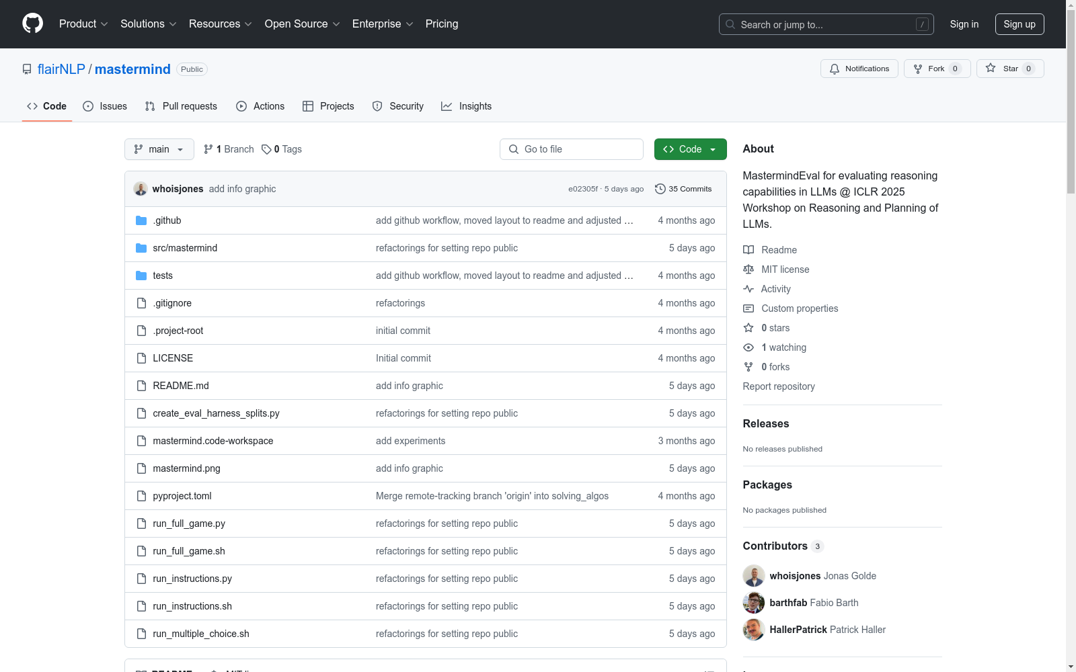The width and height of the screenshot is (1076, 672).
Task: Click the .github folder icon
Action: (x=141, y=220)
